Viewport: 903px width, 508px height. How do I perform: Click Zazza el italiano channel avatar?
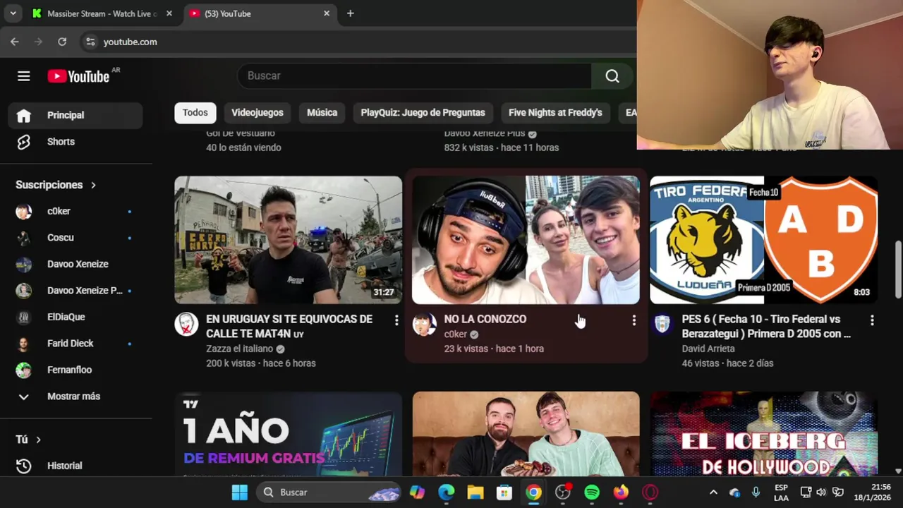[x=187, y=325]
